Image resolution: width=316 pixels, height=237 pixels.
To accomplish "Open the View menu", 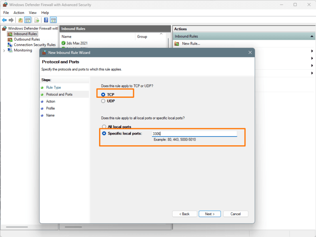I will coord(33,13).
